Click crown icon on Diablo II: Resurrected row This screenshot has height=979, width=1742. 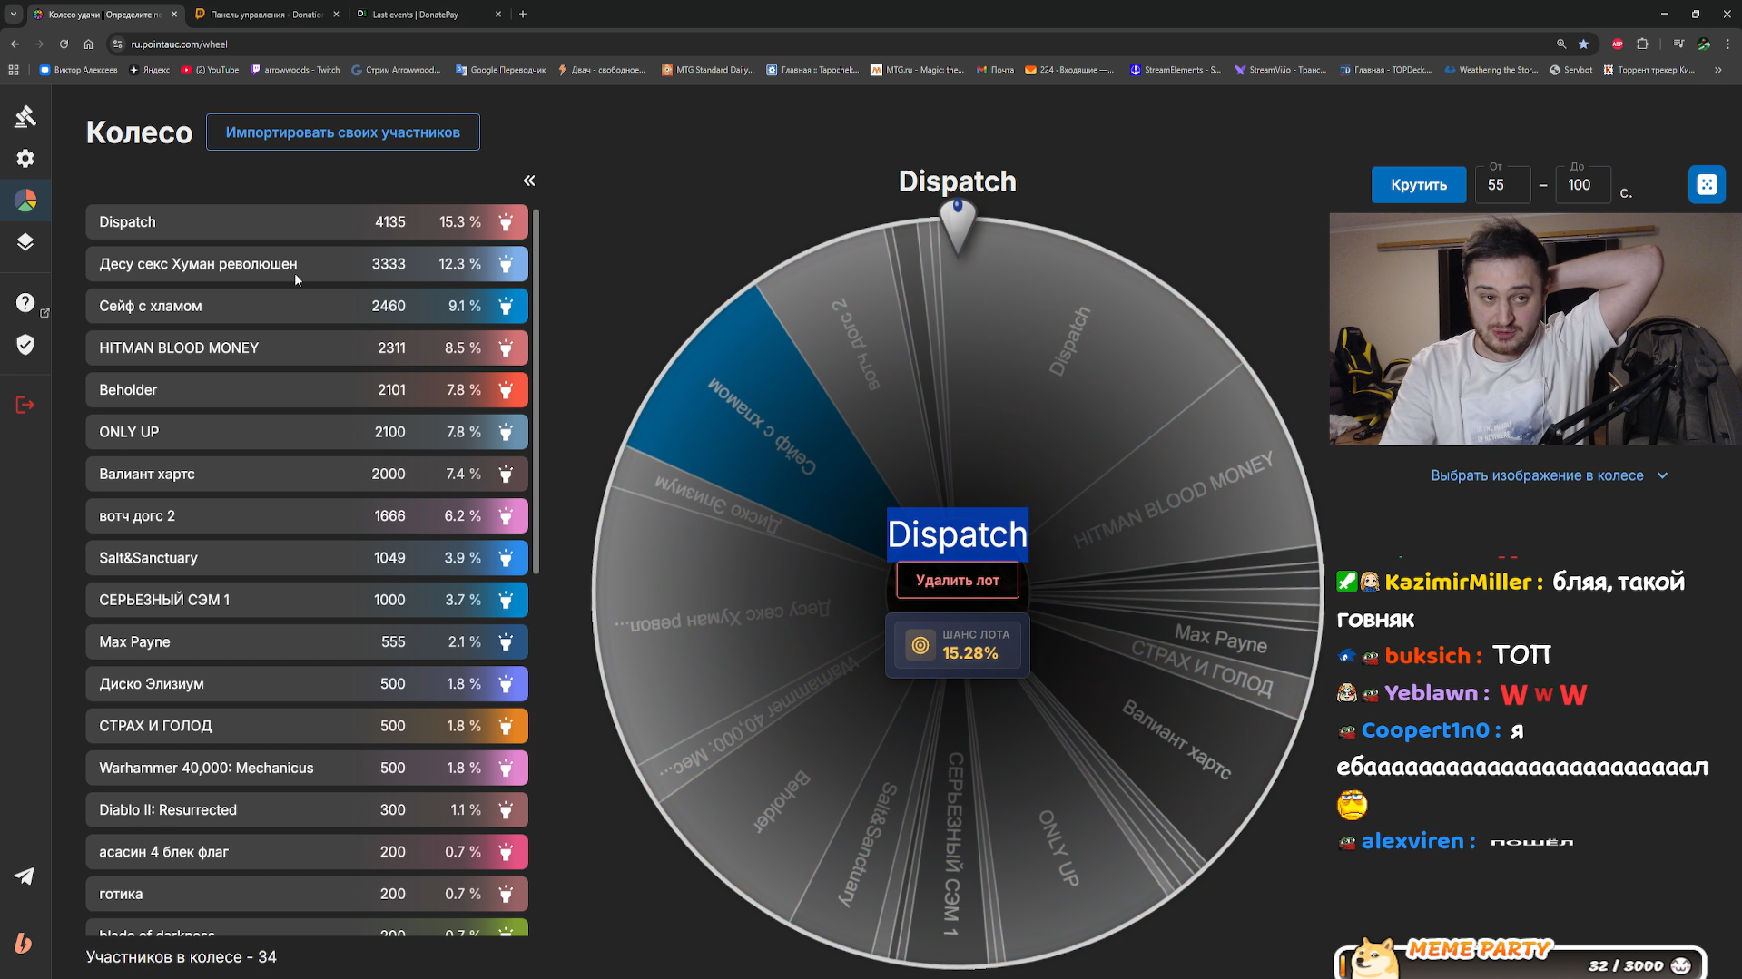click(506, 810)
